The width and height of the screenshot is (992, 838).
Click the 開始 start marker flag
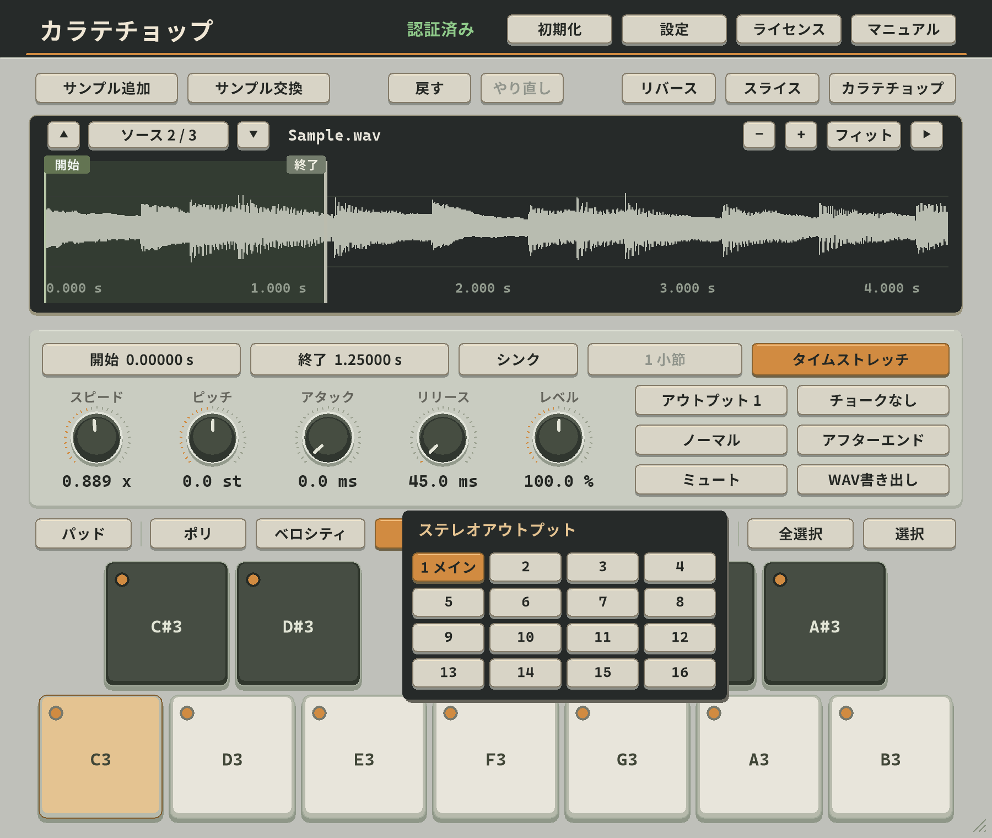(67, 165)
